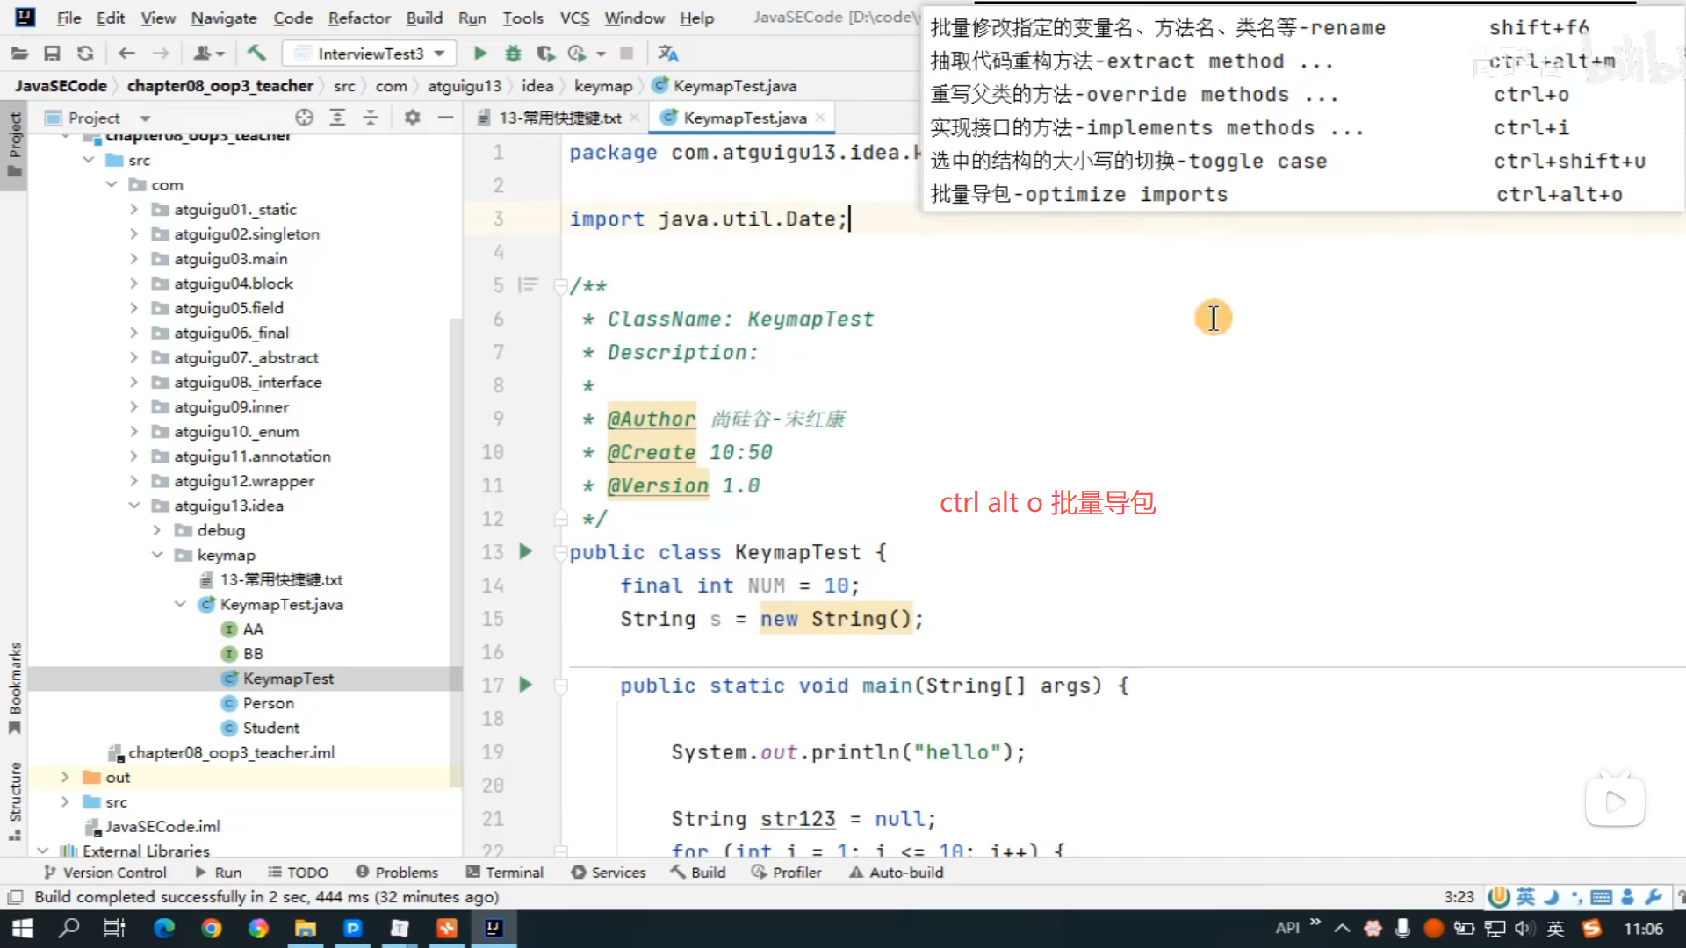Click the Build project hammer icon
This screenshot has height=948, width=1686.
coord(256,54)
